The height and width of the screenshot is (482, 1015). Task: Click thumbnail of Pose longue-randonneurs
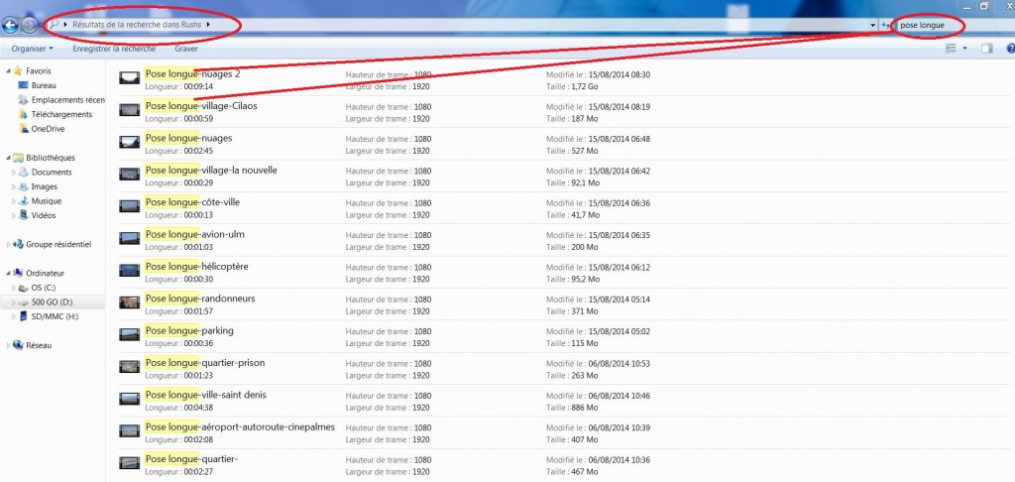pos(130,302)
